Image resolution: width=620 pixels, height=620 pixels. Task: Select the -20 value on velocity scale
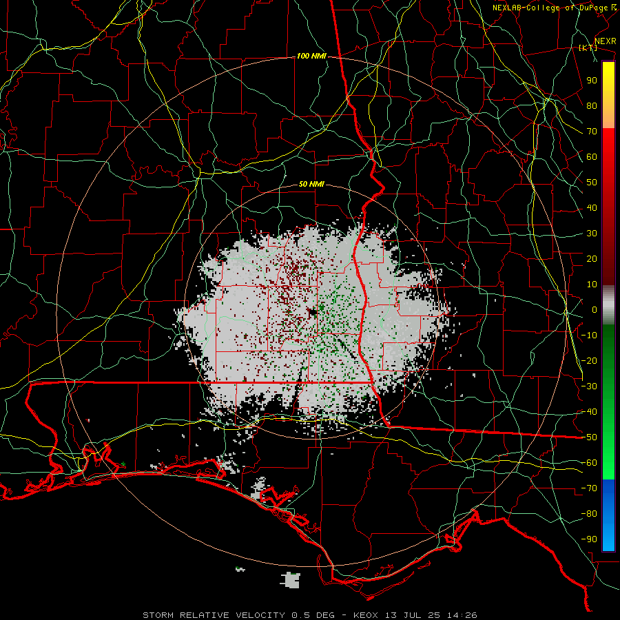click(589, 361)
